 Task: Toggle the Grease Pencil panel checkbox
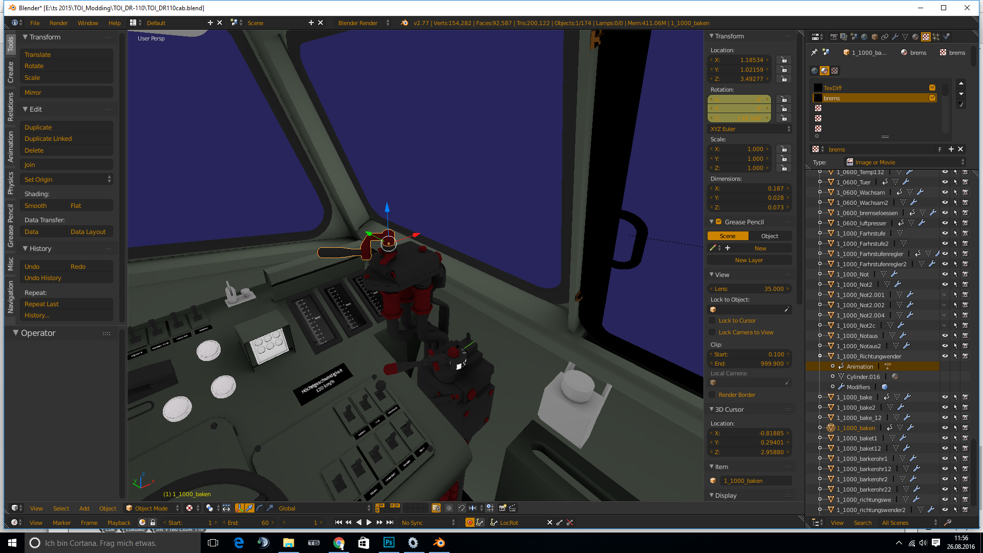pyautogui.click(x=719, y=222)
